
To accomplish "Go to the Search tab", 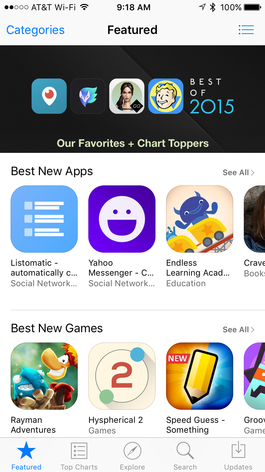I will (x=185, y=456).
